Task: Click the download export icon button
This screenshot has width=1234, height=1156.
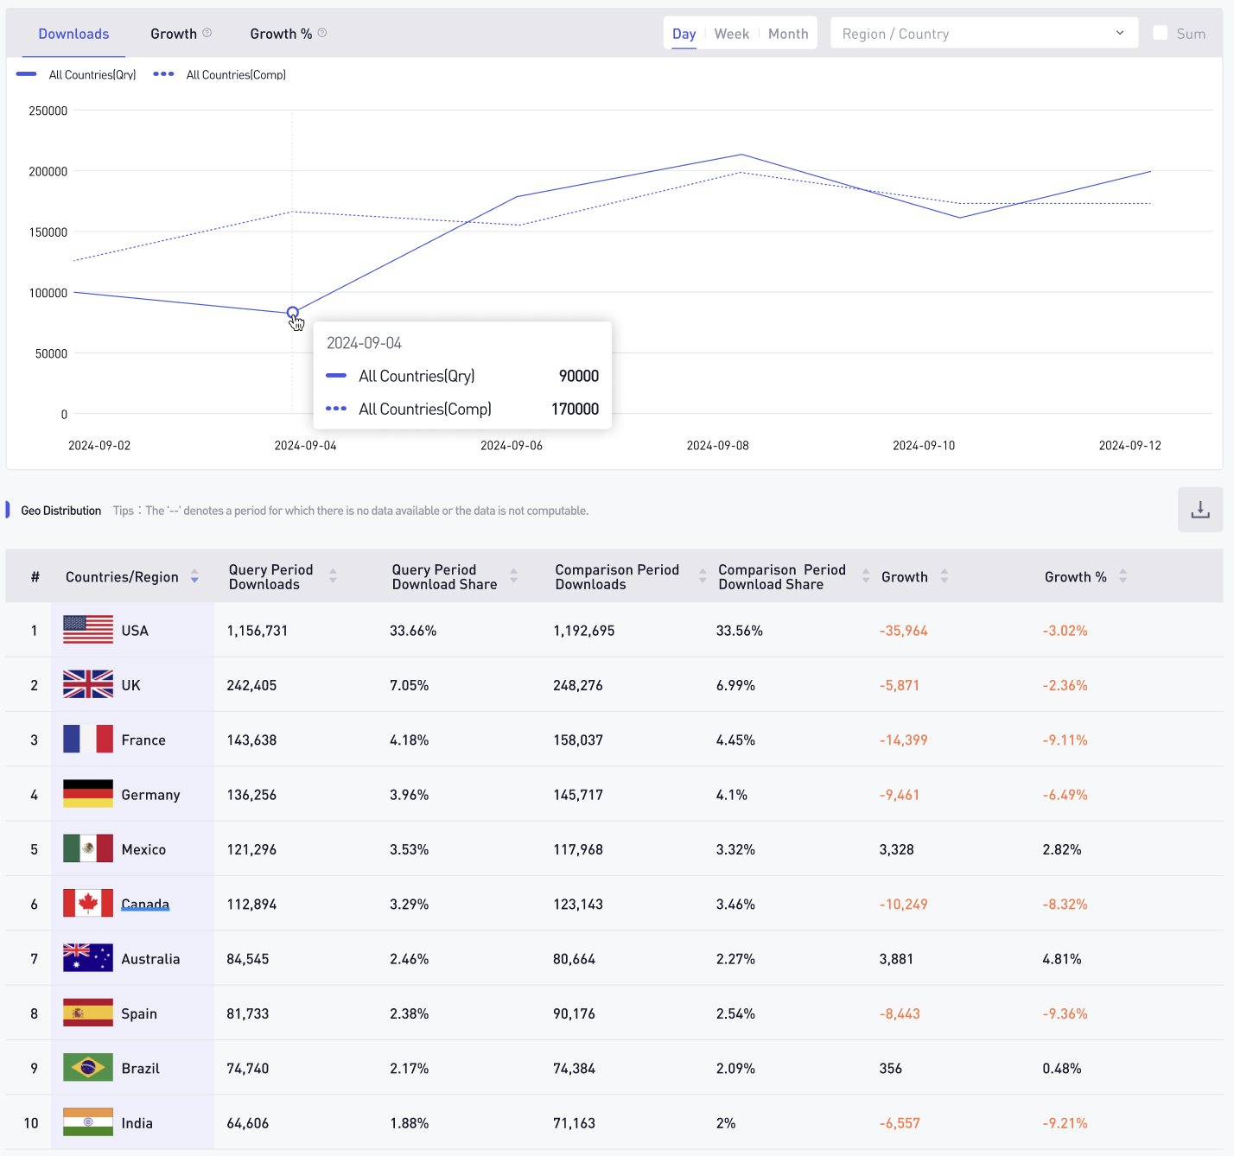Action: [x=1200, y=510]
